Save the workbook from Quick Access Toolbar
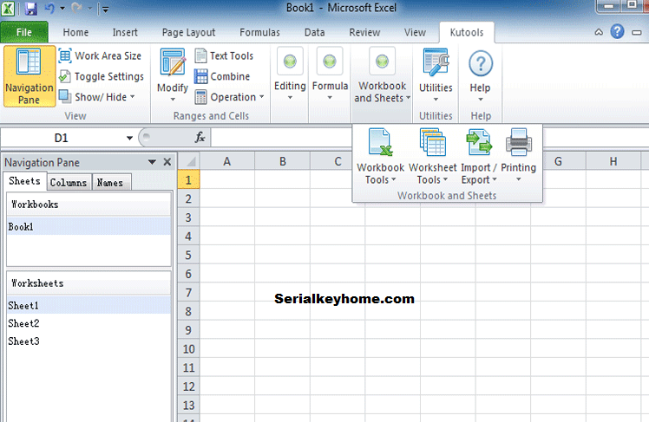Viewport: 649px width, 422px height. pyautogui.click(x=31, y=9)
